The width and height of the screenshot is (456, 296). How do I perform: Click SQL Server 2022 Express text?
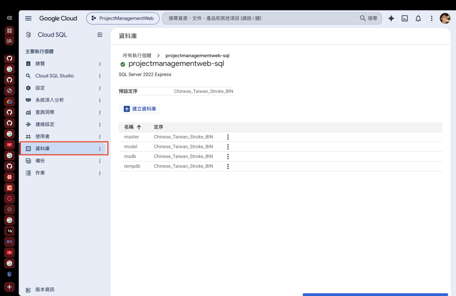(x=145, y=74)
